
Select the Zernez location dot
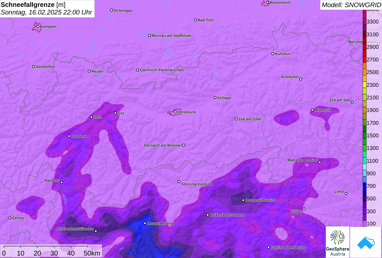tap(10, 218)
